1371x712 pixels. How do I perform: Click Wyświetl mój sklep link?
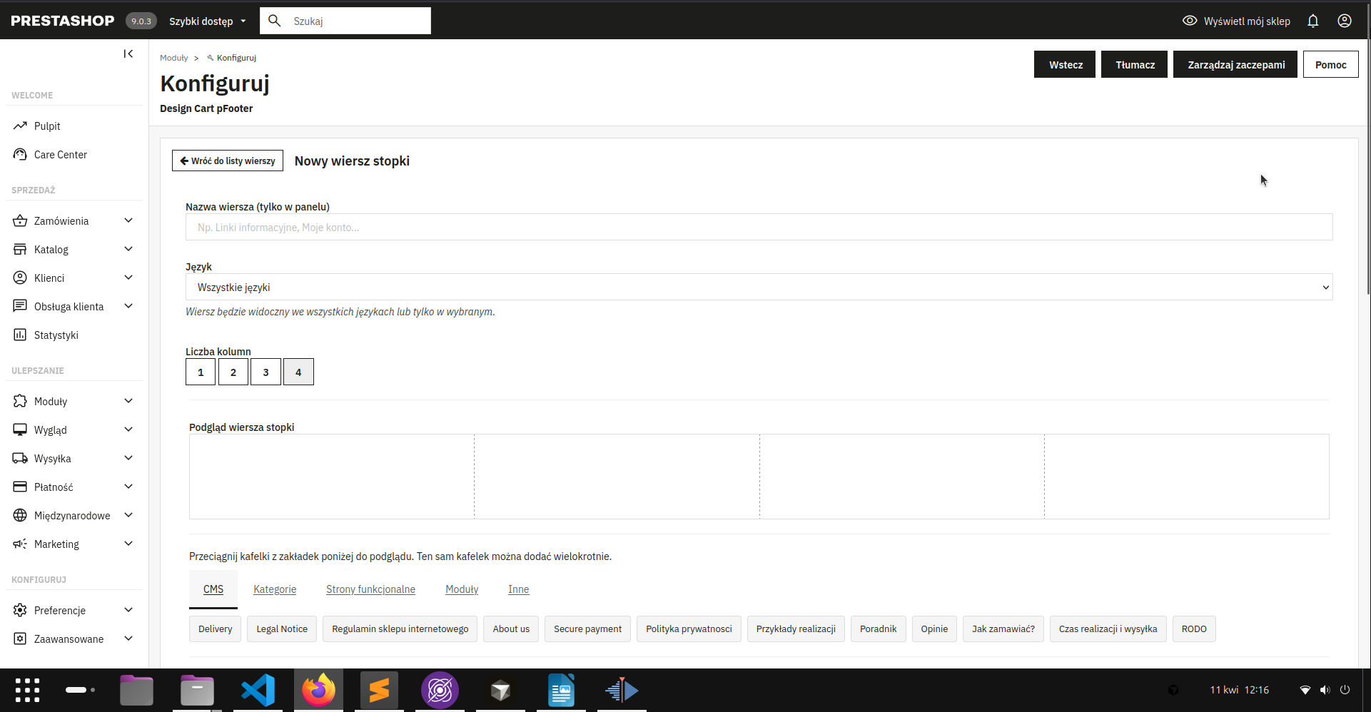1247,21
